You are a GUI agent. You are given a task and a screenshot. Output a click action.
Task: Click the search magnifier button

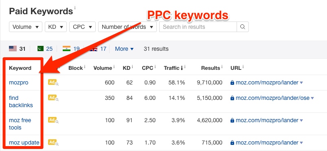pyautogui.click(x=243, y=27)
